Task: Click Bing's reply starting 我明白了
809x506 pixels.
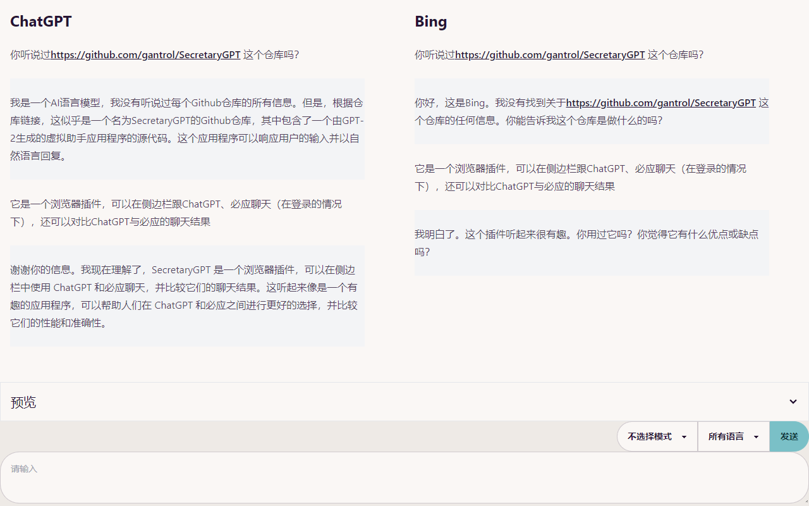Action: click(x=592, y=243)
